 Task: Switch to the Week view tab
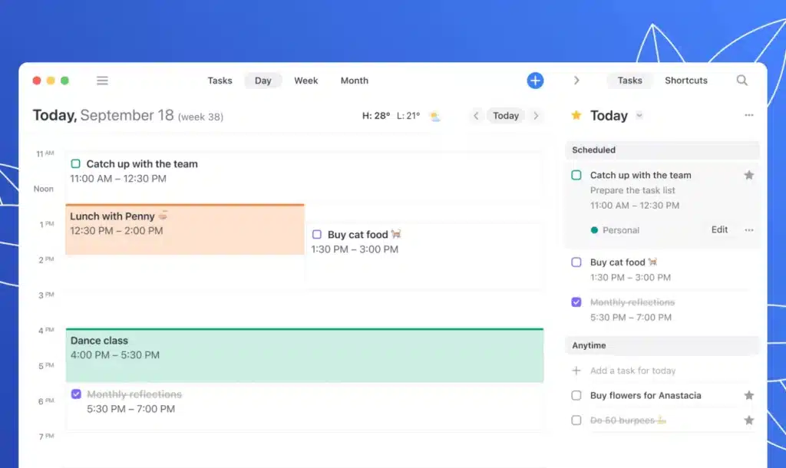pos(305,81)
